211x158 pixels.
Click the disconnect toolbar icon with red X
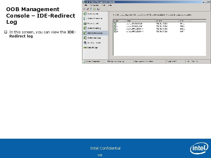[87, 9]
